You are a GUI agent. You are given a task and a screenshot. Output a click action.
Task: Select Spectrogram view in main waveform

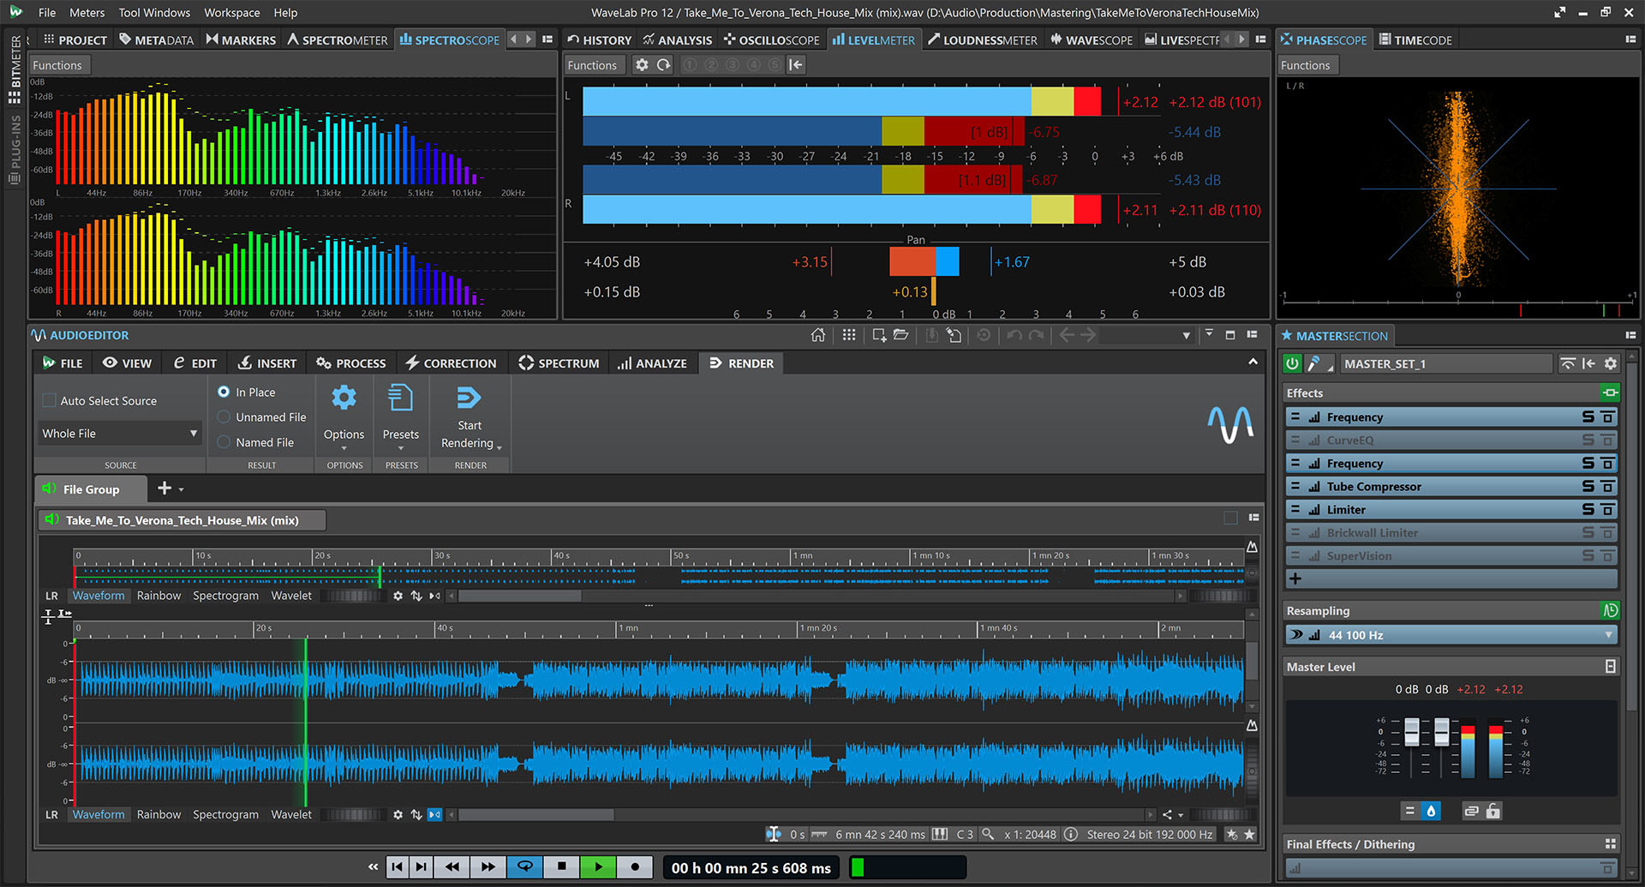pyautogui.click(x=225, y=814)
